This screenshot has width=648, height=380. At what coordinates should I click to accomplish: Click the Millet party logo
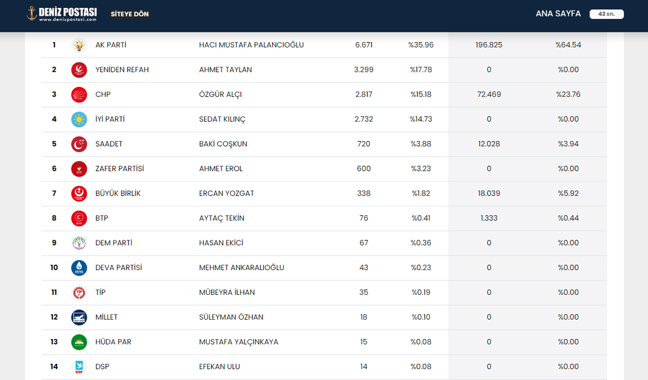pyautogui.click(x=79, y=318)
